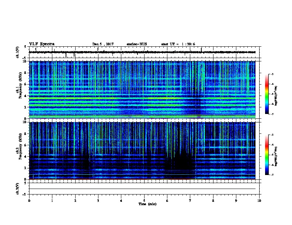292x225 pixels.
Task: Select the ch.2 "Frequency (kHz)" axis label
Action: pyautogui.click(x=20, y=146)
